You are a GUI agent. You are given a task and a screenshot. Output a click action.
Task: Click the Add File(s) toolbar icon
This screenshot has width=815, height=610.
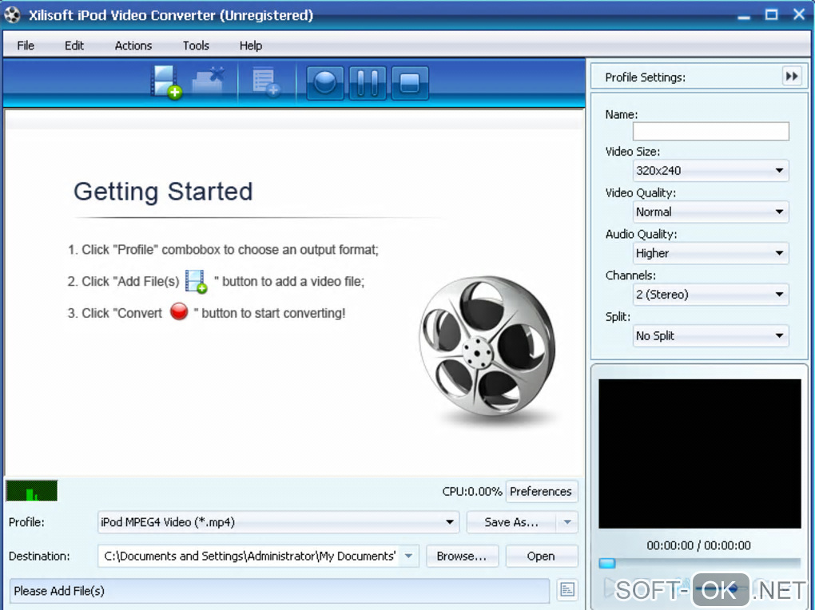coord(166,82)
